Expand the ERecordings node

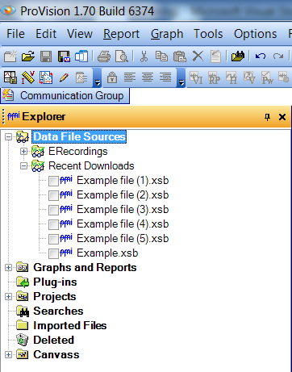point(24,152)
